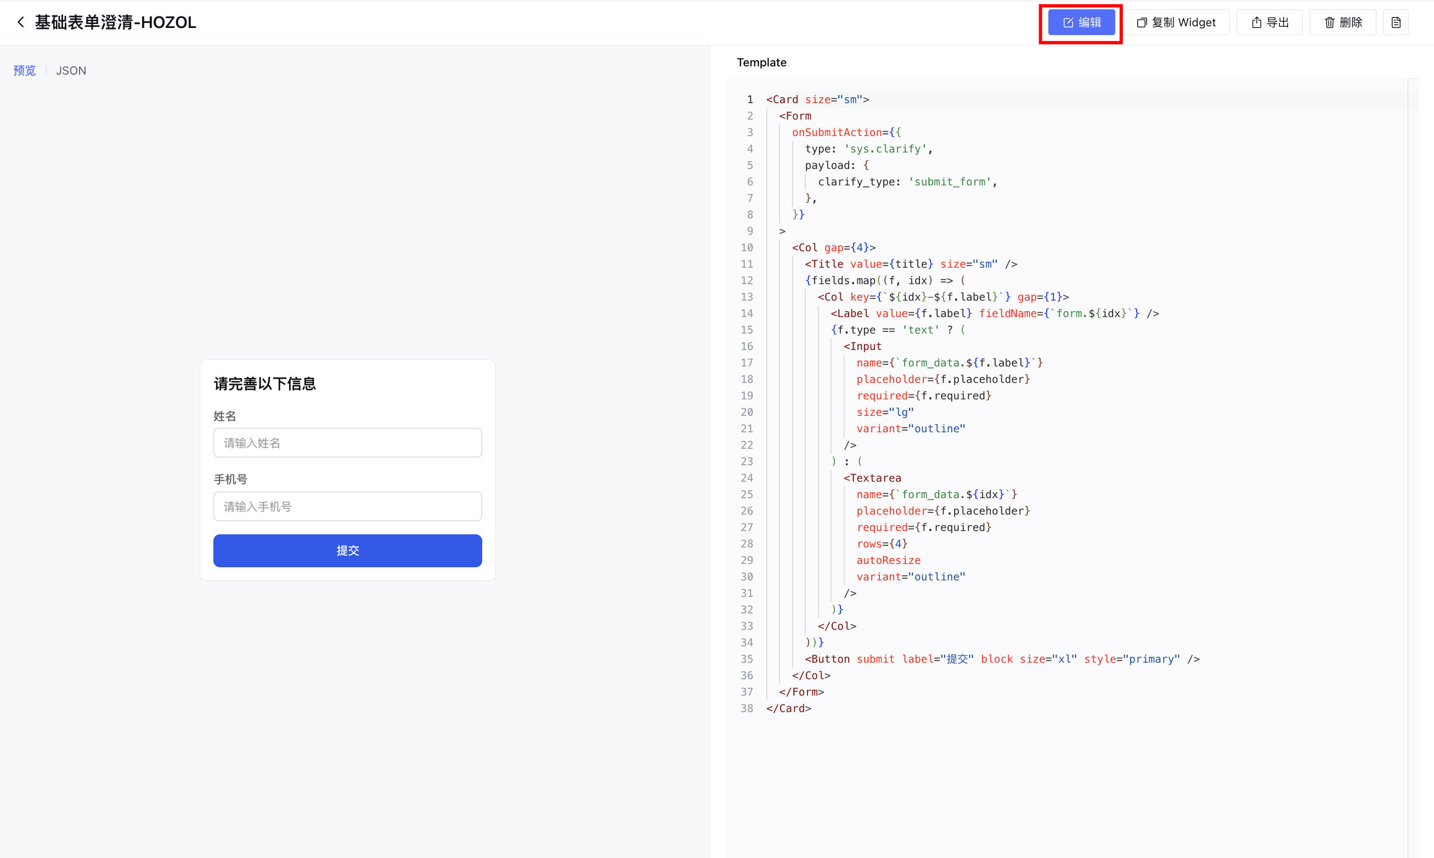Click the 请输入姓名 name input field
The width and height of the screenshot is (1434, 858).
[x=347, y=443]
